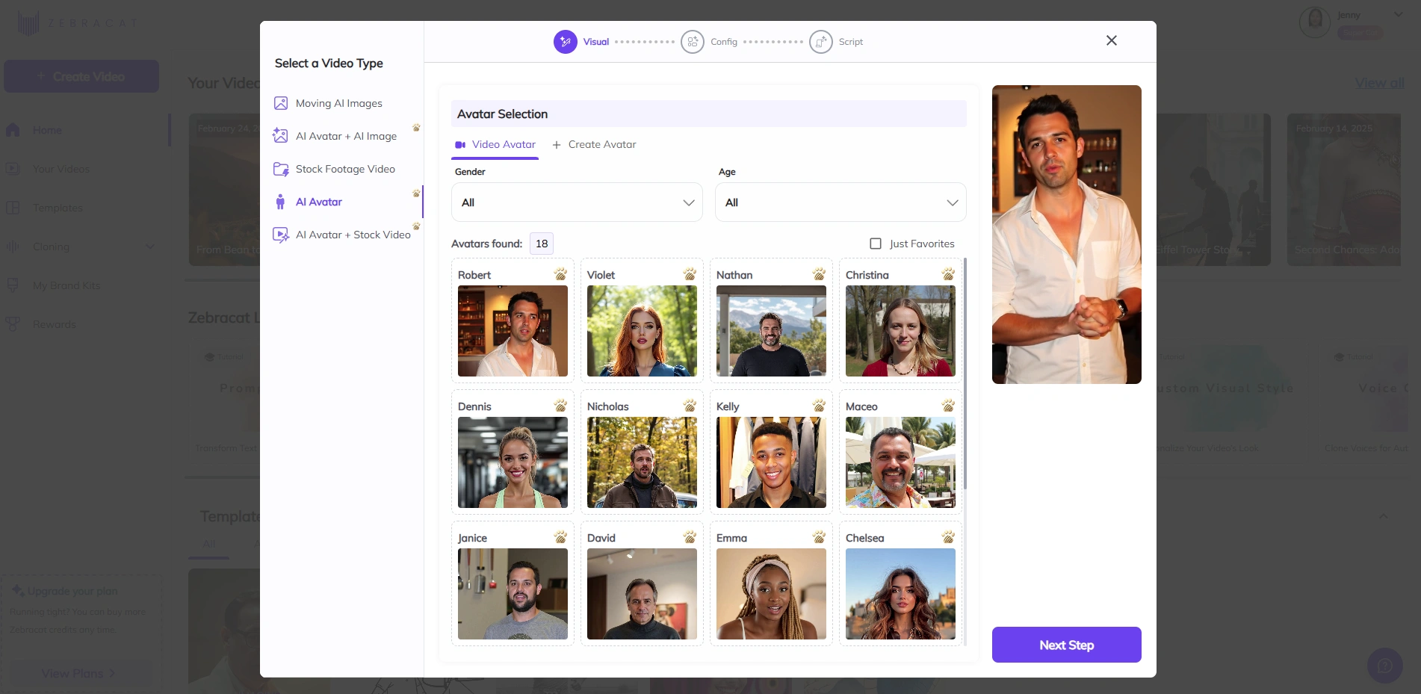Choose the Emma avatar thumbnail
The image size is (1421, 694).
pos(771,594)
